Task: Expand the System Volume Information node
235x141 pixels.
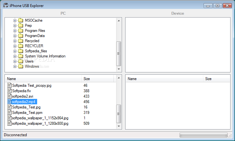Action: [x=15, y=56]
